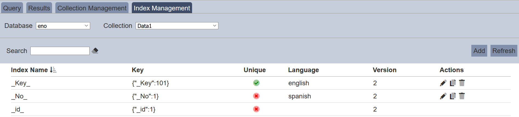Click the Collection label
519x117 pixels.
click(x=118, y=26)
